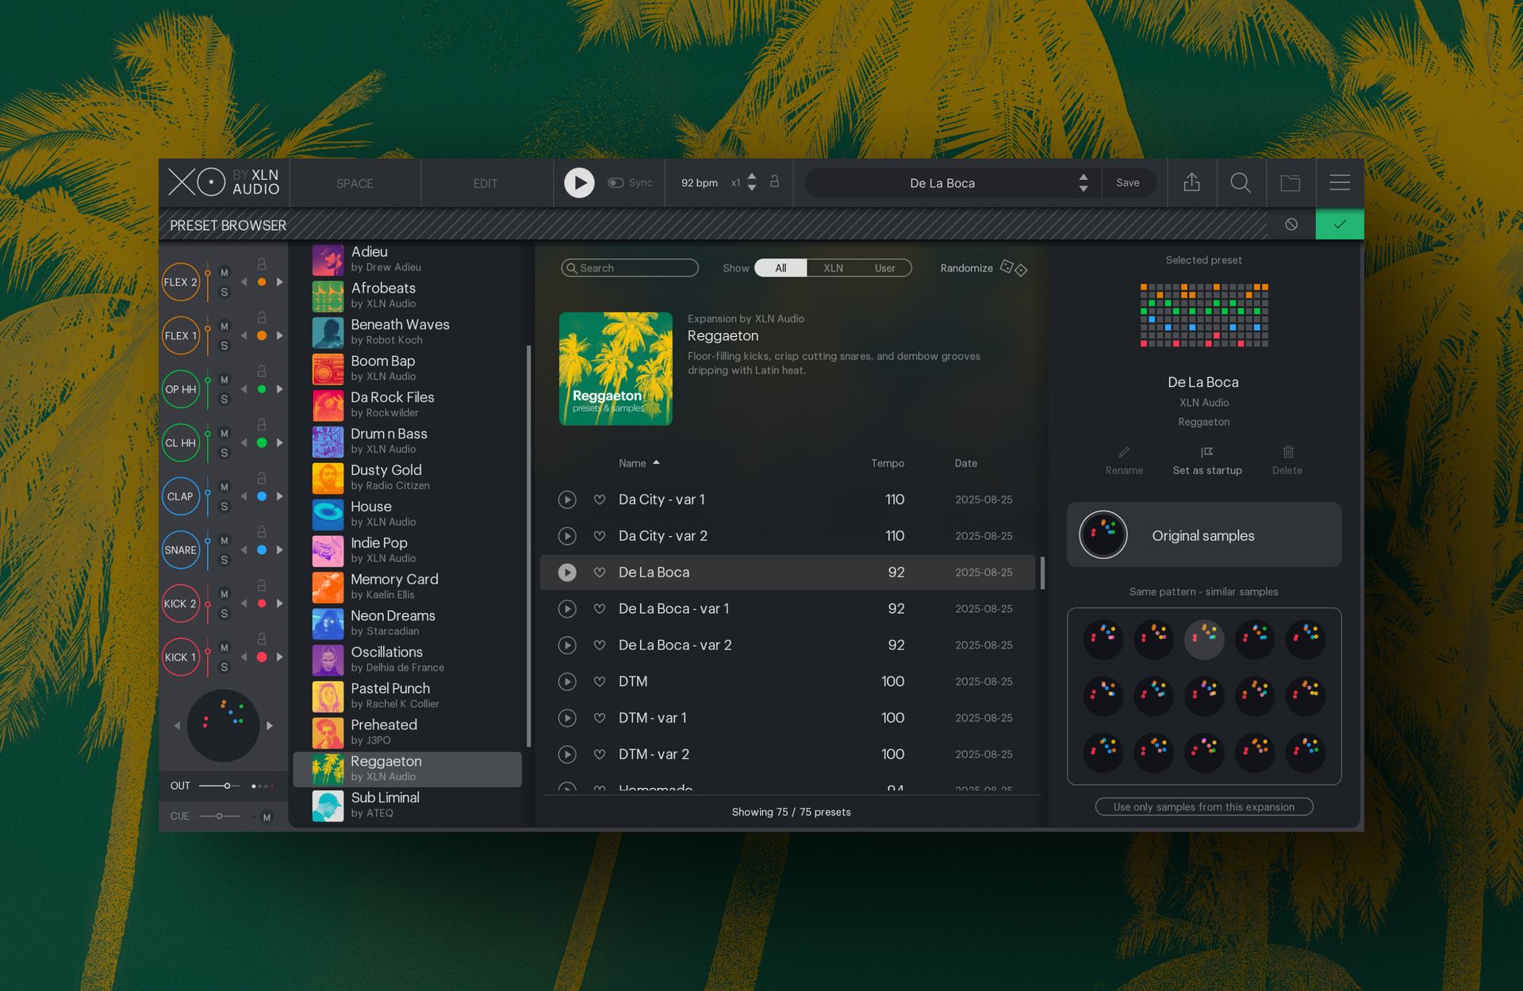Select previous sample for CLAP
Image resolution: width=1523 pixels, height=991 pixels.
(x=244, y=496)
